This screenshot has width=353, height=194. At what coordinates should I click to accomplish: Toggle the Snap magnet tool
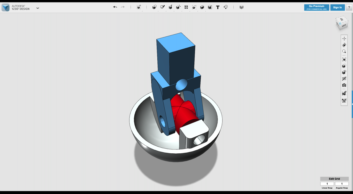tap(226, 7)
